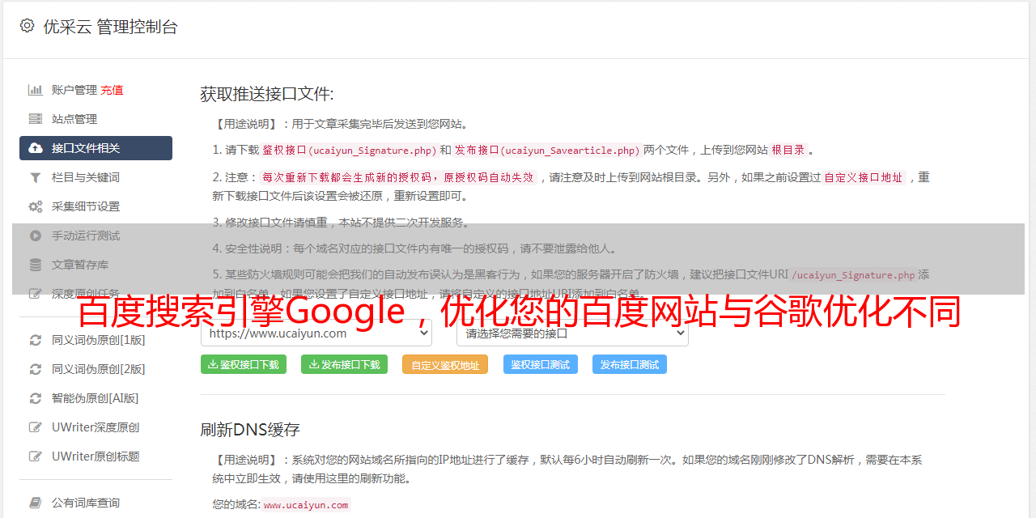
Task: Click the red 充值 link
Action: (112, 90)
